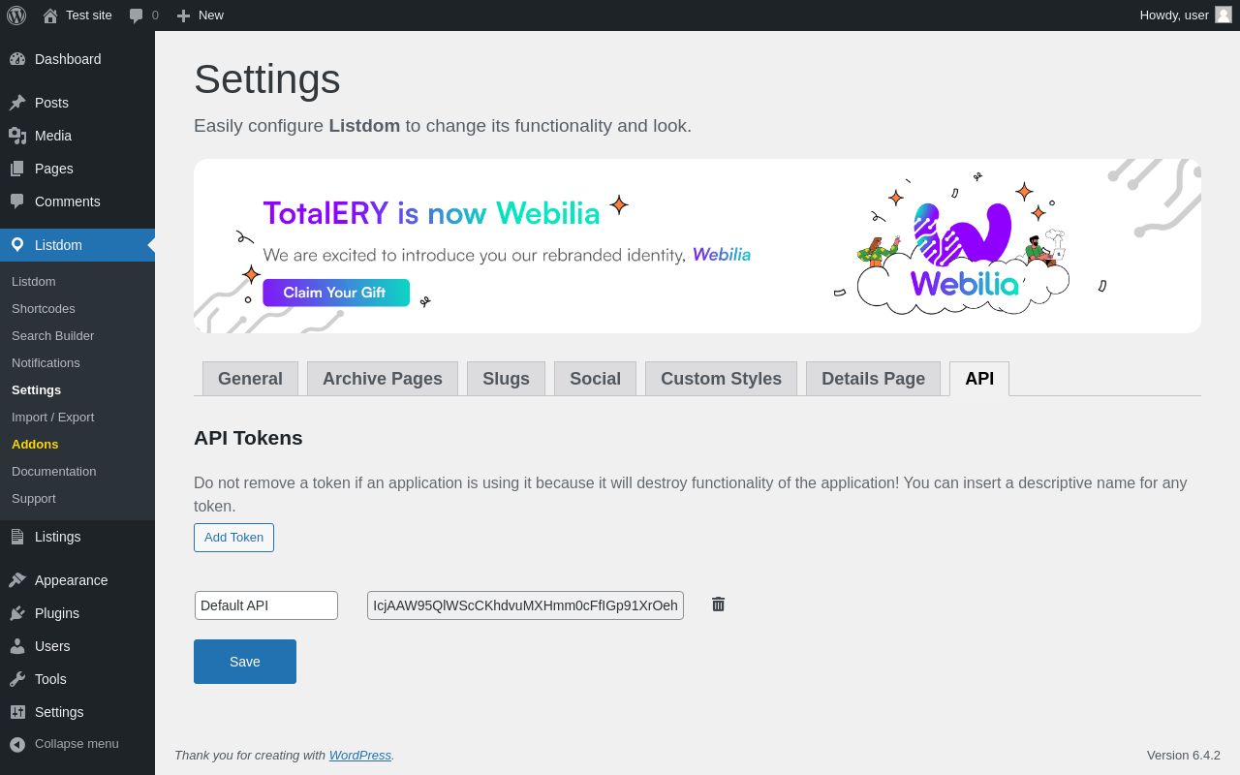Delete the Default API token with trash icon
Viewport: 1240px width, 775px height.
coord(718,604)
